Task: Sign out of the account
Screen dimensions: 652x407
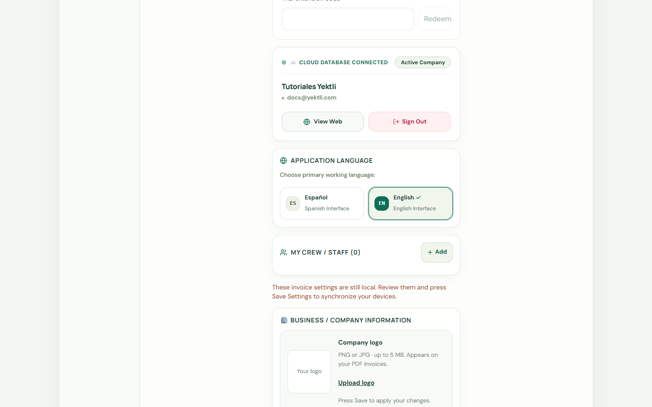Action: click(410, 122)
